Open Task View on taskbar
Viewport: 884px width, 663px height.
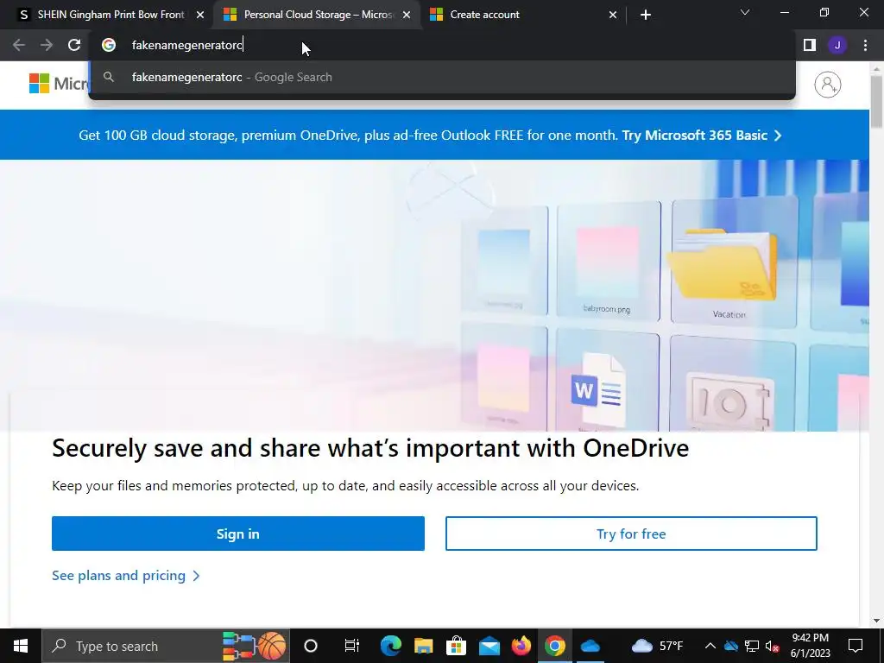click(351, 646)
